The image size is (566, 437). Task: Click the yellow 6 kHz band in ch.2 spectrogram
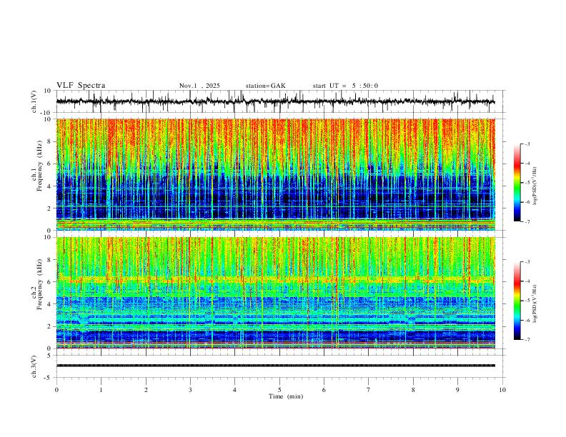[x=275, y=278]
